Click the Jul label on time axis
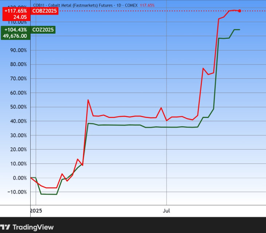Image resolution: width=266 pixels, height=233 pixels. pos(167,210)
